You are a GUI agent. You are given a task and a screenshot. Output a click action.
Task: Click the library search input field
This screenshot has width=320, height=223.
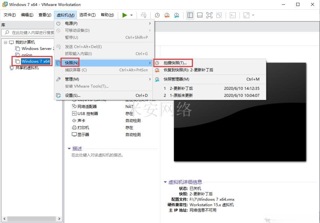coord(33,33)
